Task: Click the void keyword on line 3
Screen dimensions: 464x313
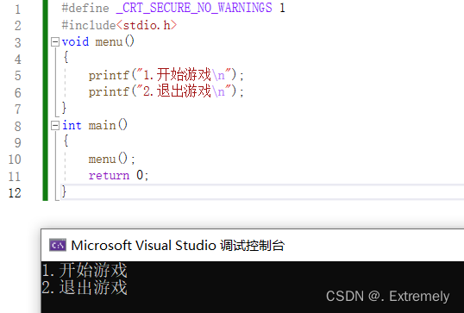Action: 75,41
